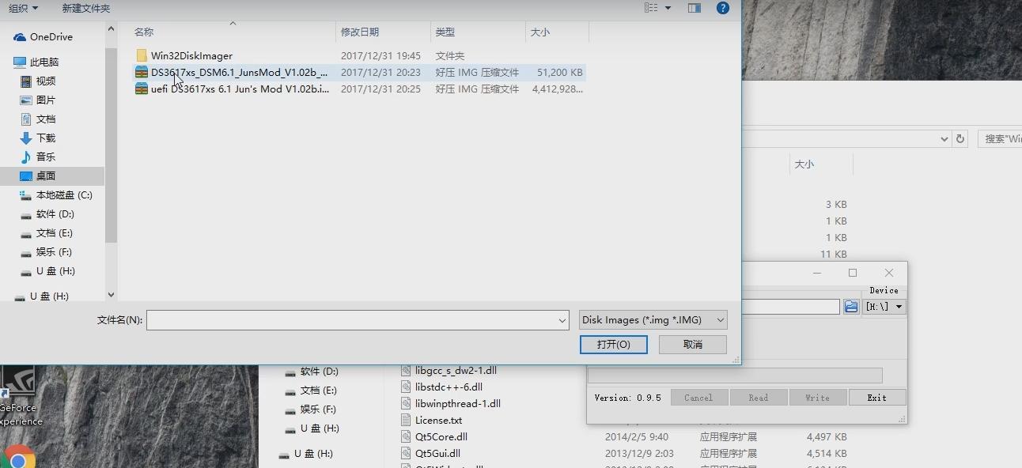Image resolution: width=1022 pixels, height=468 pixels.
Task: Expand the 文件名 history dropdown arrow
Action: [562, 320]
